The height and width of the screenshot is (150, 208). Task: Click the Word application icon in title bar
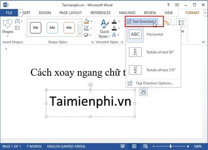coord(5,5)
